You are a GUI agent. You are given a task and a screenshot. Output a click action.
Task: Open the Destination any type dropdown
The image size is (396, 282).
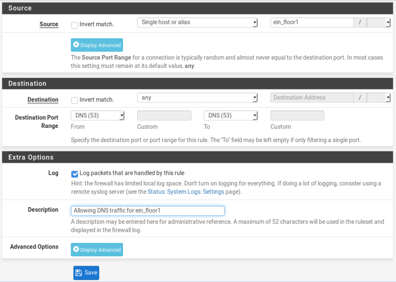(x=197, y=98)
